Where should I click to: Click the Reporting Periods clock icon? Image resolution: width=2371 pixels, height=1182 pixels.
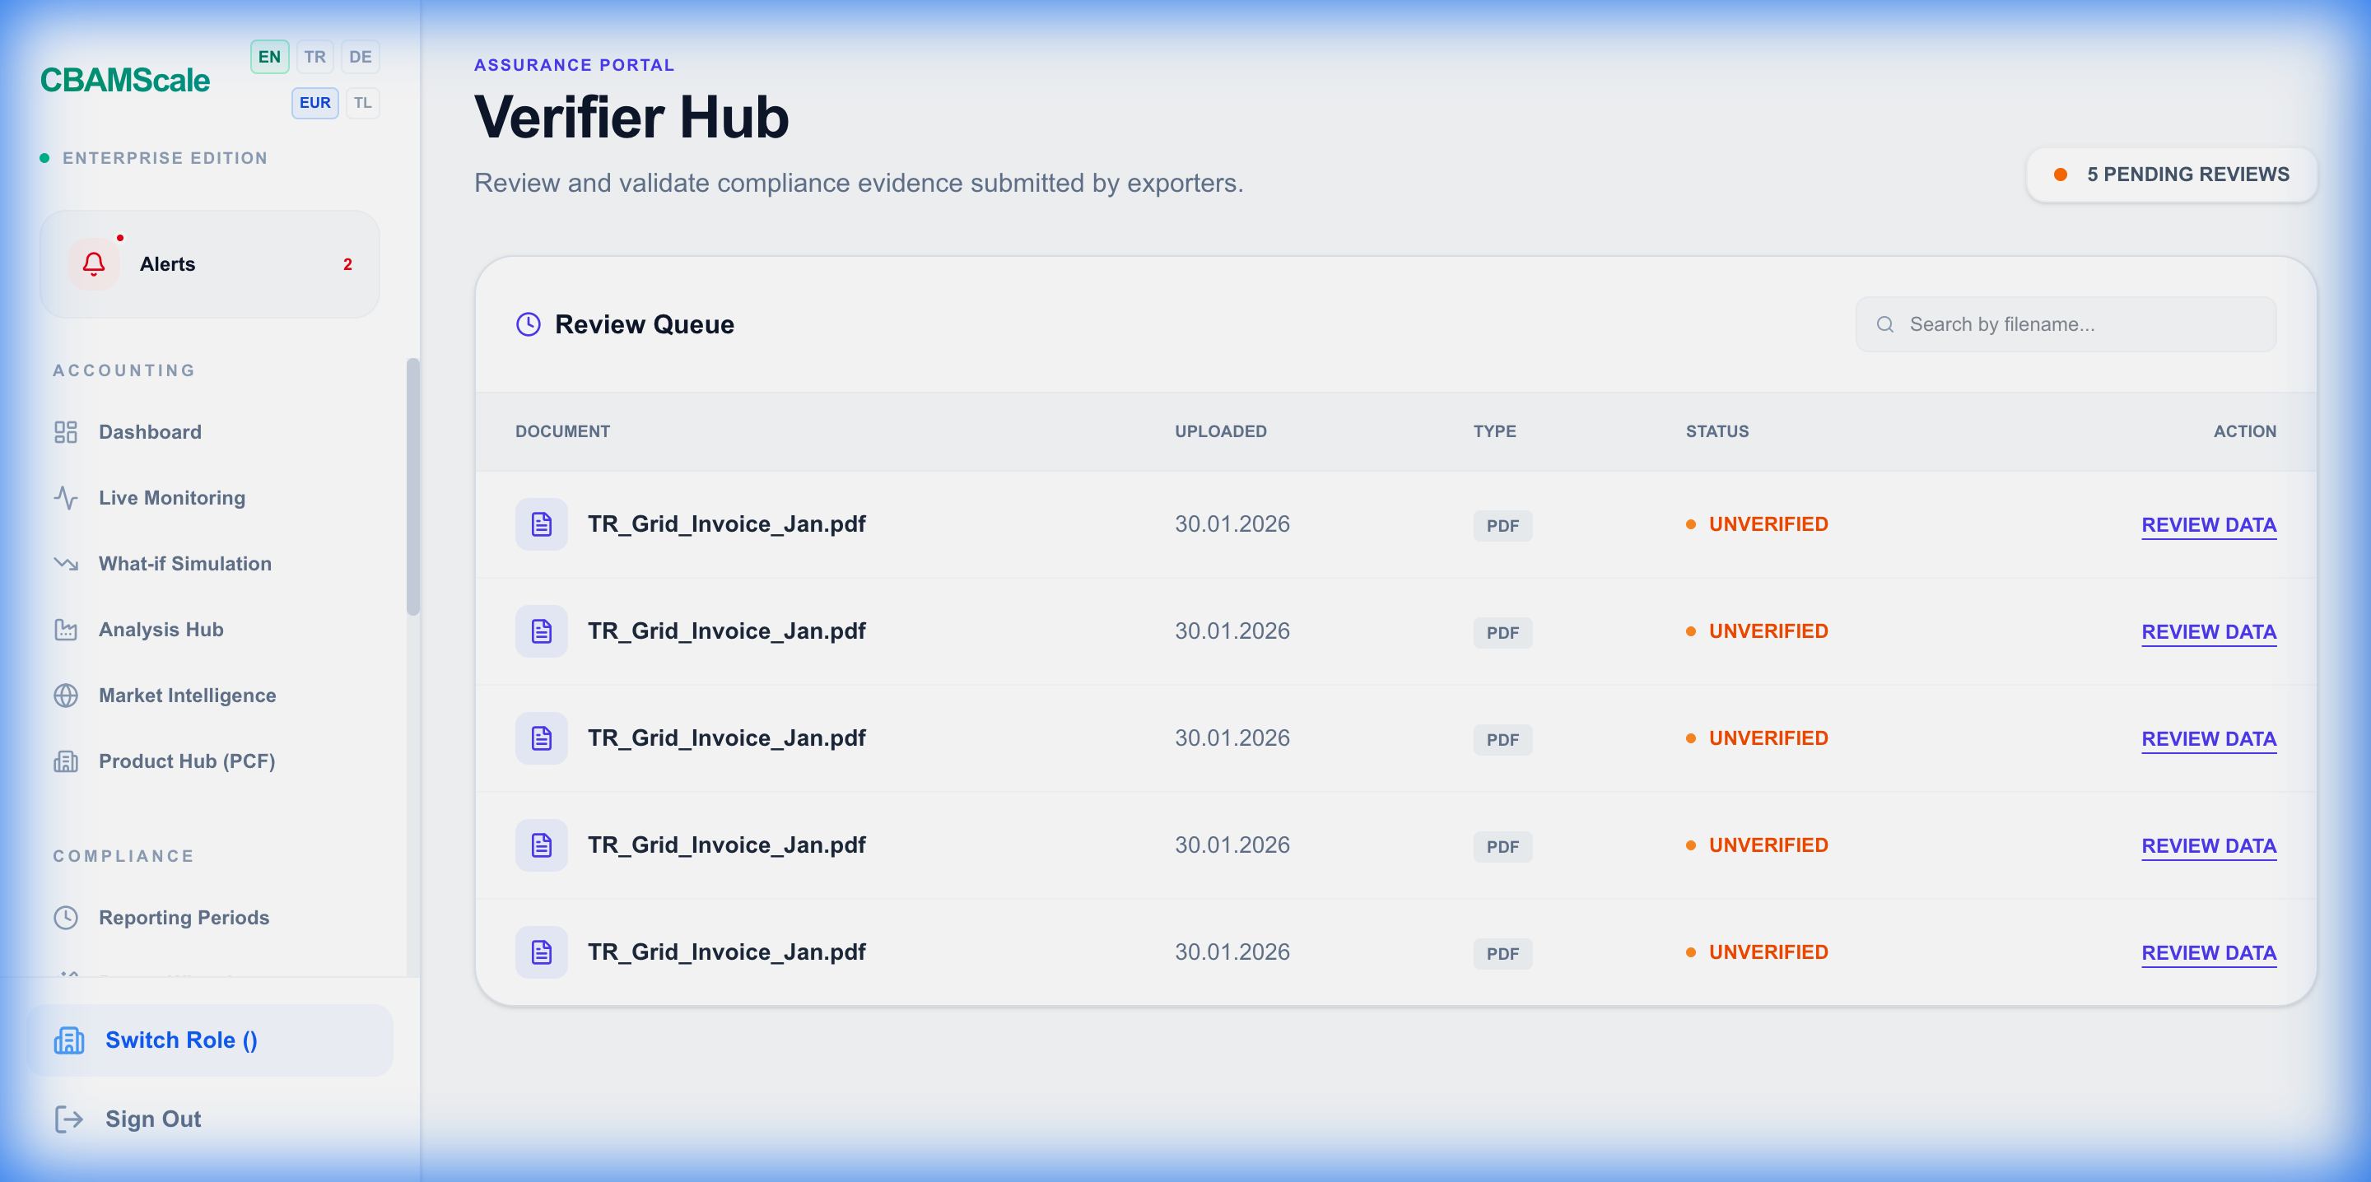(x=65, y=917)
